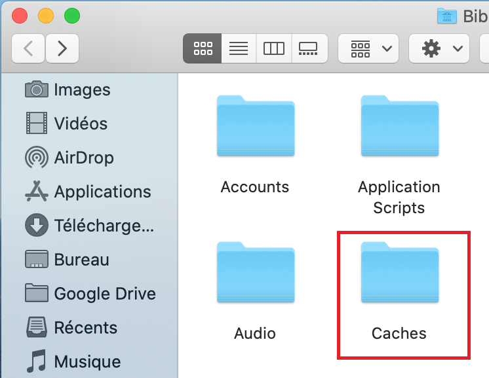Click the Caches folder name
This screenshot has height=378, width=489.
[x=399, y=333]
